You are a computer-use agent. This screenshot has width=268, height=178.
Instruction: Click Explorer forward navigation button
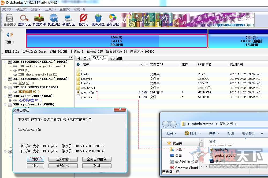[173, 124]
